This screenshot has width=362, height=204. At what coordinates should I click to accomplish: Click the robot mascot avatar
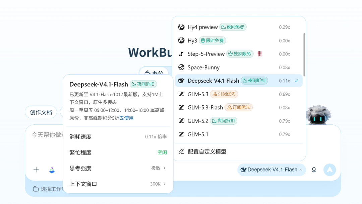(x=319, y=115)
